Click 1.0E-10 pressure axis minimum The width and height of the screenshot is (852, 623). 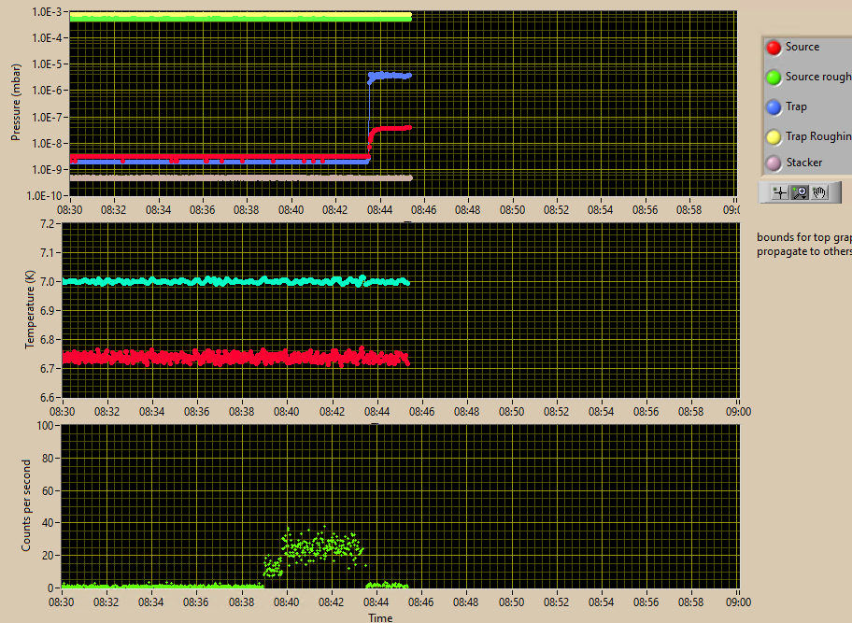tap(46, 195)
